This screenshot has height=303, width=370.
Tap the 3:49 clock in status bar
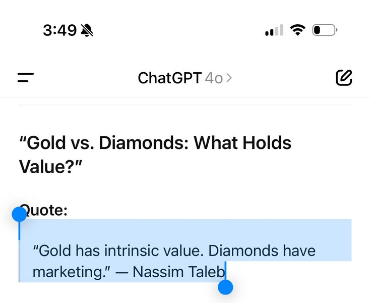(x=59, y=30)
